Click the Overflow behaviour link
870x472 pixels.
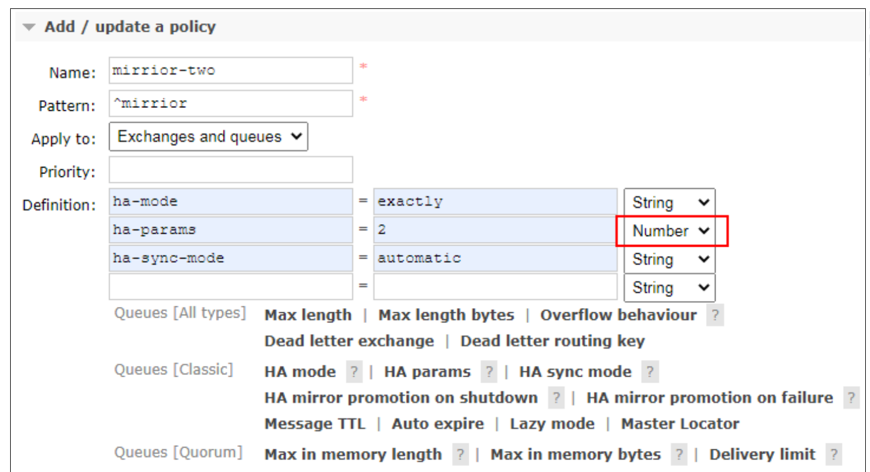coord(618,315)
